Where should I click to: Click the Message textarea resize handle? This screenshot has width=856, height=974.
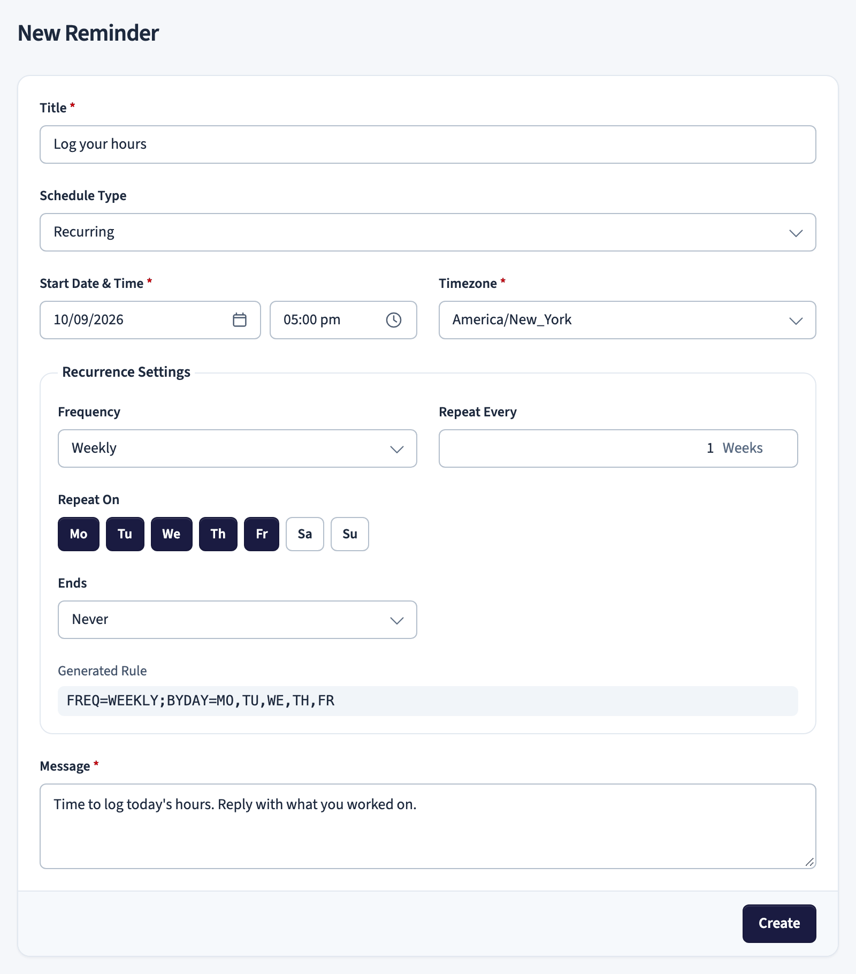pos(809,862)
